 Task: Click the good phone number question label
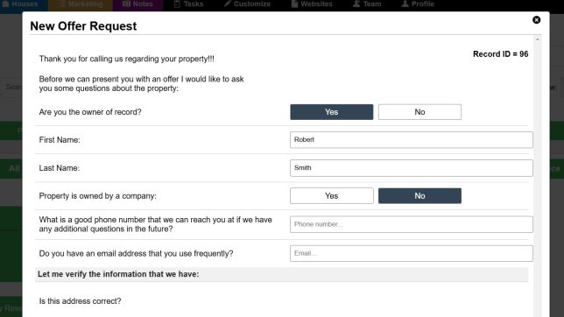pyautogui.click(x=155, y=224)
